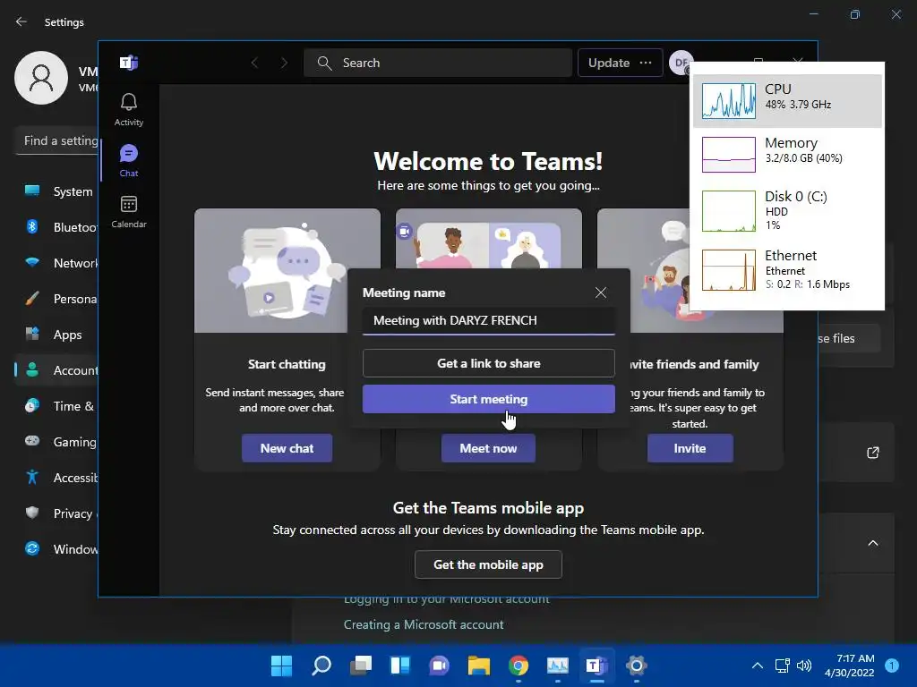Screen dimensions: 917x687
Task: Click the Meet now button
Action: click(x=488, y=448)
